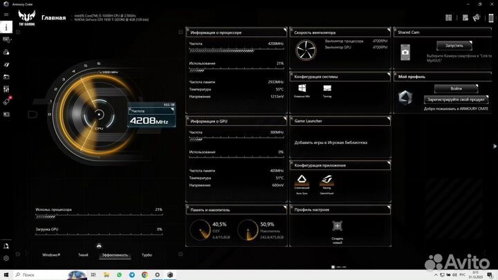Image resolution: width=498 pixels, height=280 pixels.
Task: Open the Частота dropdown on CPU gauge
Action: (151, 111)
